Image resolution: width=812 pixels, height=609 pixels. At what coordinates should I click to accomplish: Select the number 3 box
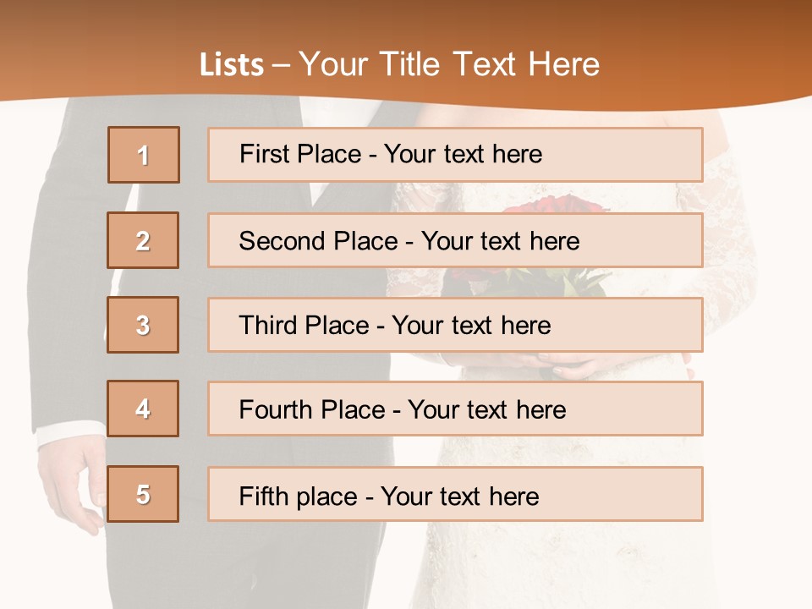click(143, 325)
